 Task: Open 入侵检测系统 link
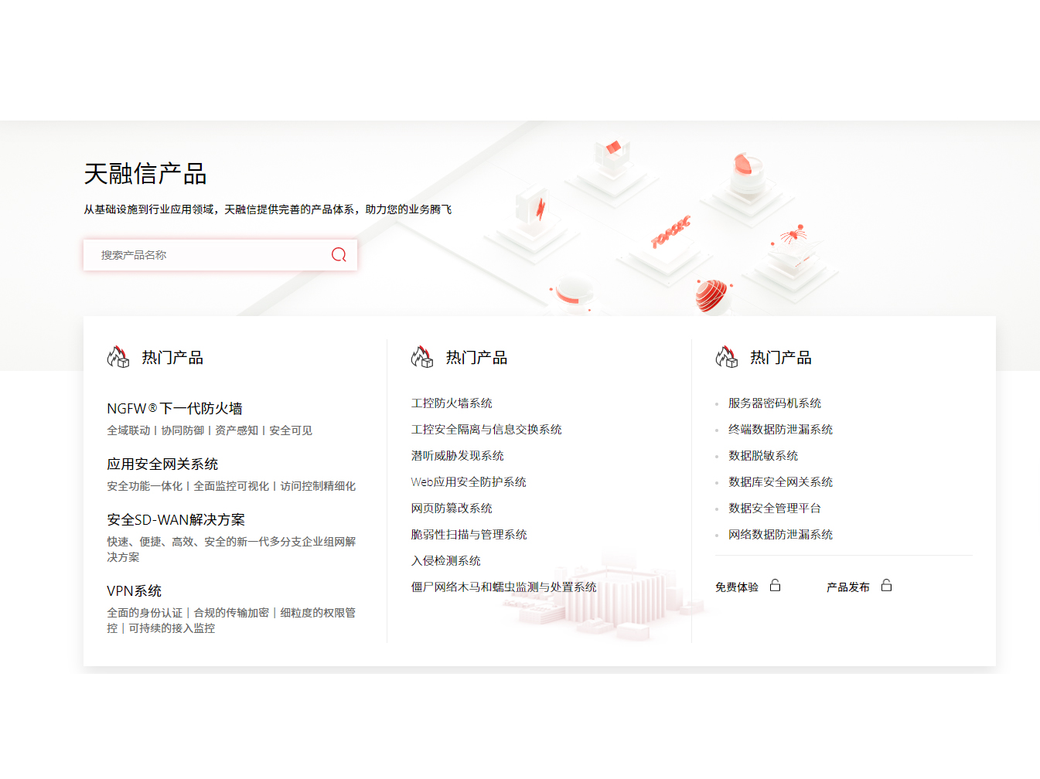point(445,561)
